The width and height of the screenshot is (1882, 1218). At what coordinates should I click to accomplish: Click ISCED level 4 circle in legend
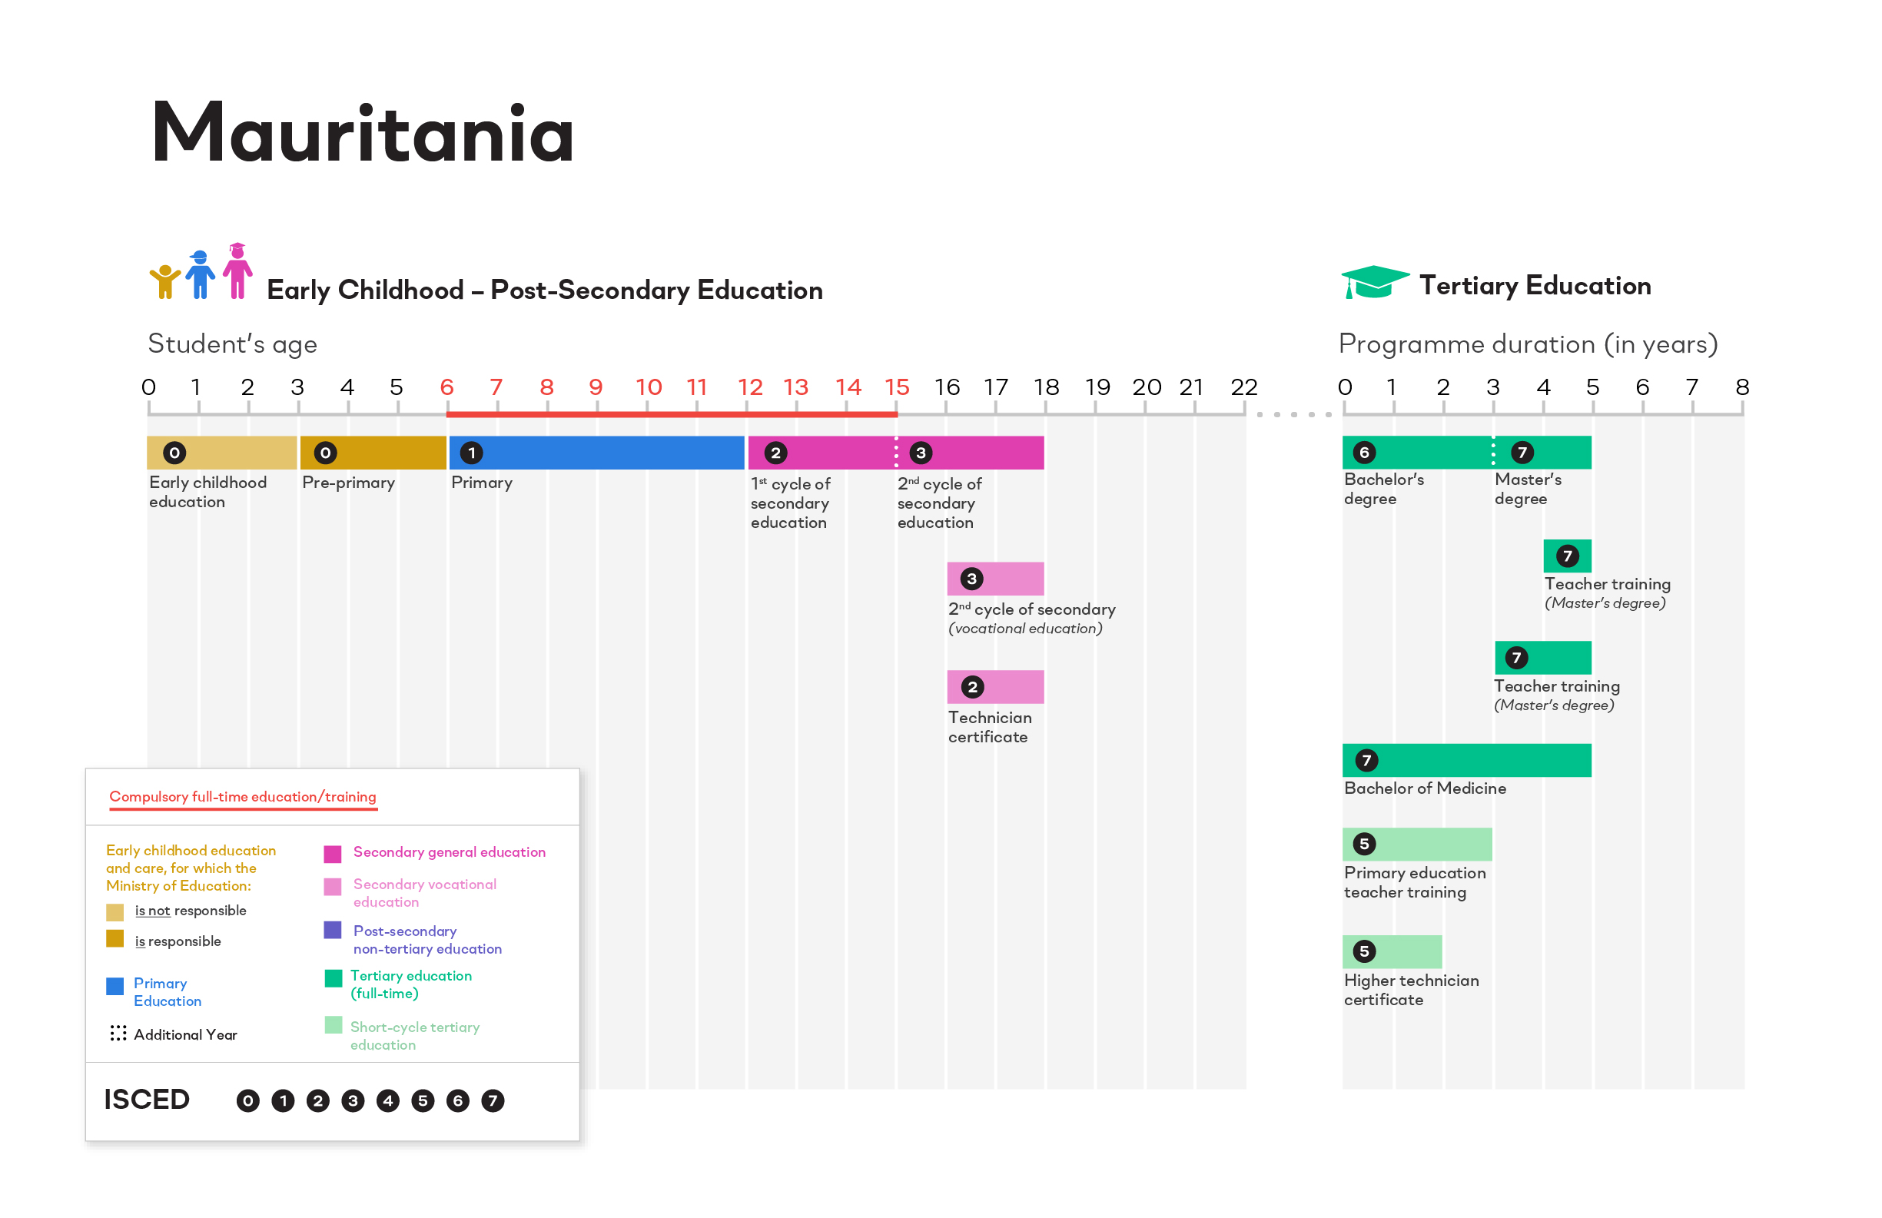click(388, 1101)
